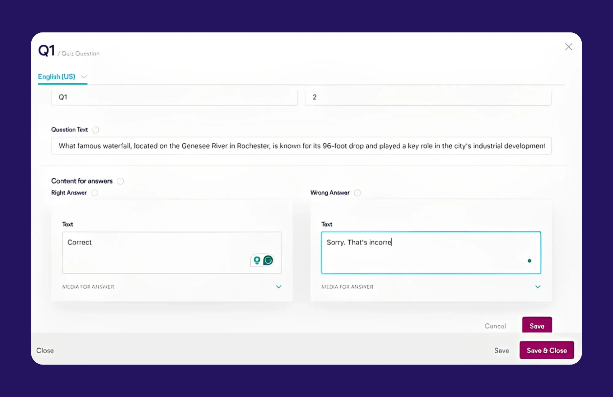Click the input field containing 'Q1'
This screenshot has width=613, height=397.
174,97
